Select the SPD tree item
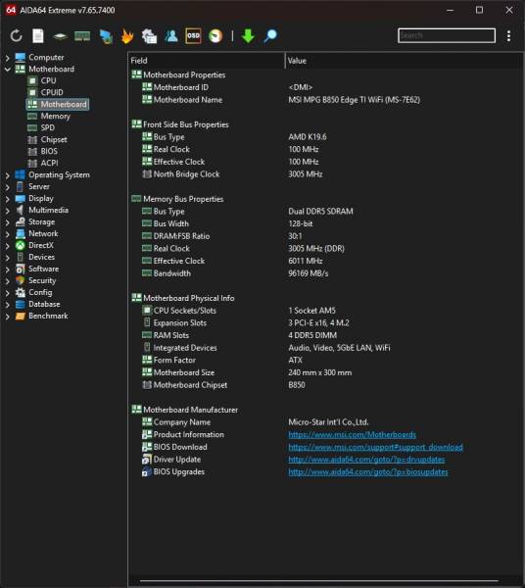525x588 pixels. (x=48, y=127)
